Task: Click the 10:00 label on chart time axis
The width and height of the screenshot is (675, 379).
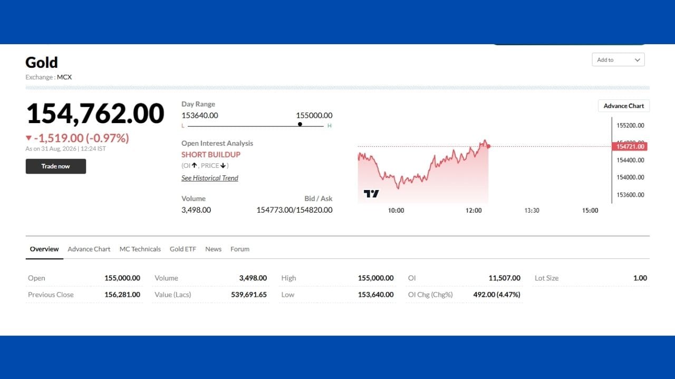Action: click(396, 211)
